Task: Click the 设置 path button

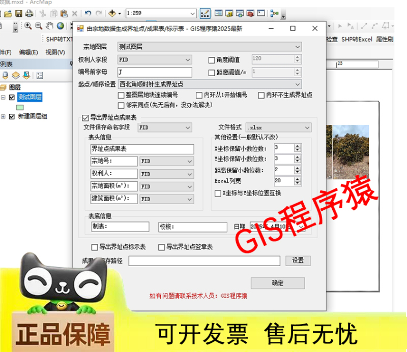Action: (298, 261)
